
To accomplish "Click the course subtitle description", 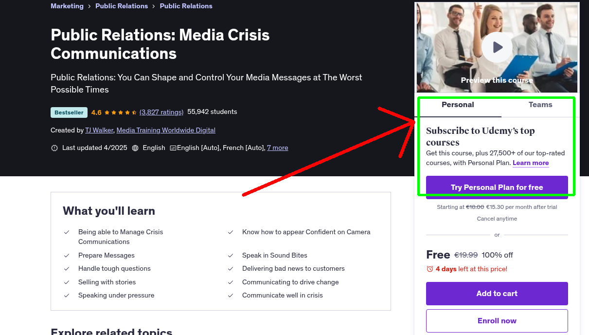I will (206, 84).
